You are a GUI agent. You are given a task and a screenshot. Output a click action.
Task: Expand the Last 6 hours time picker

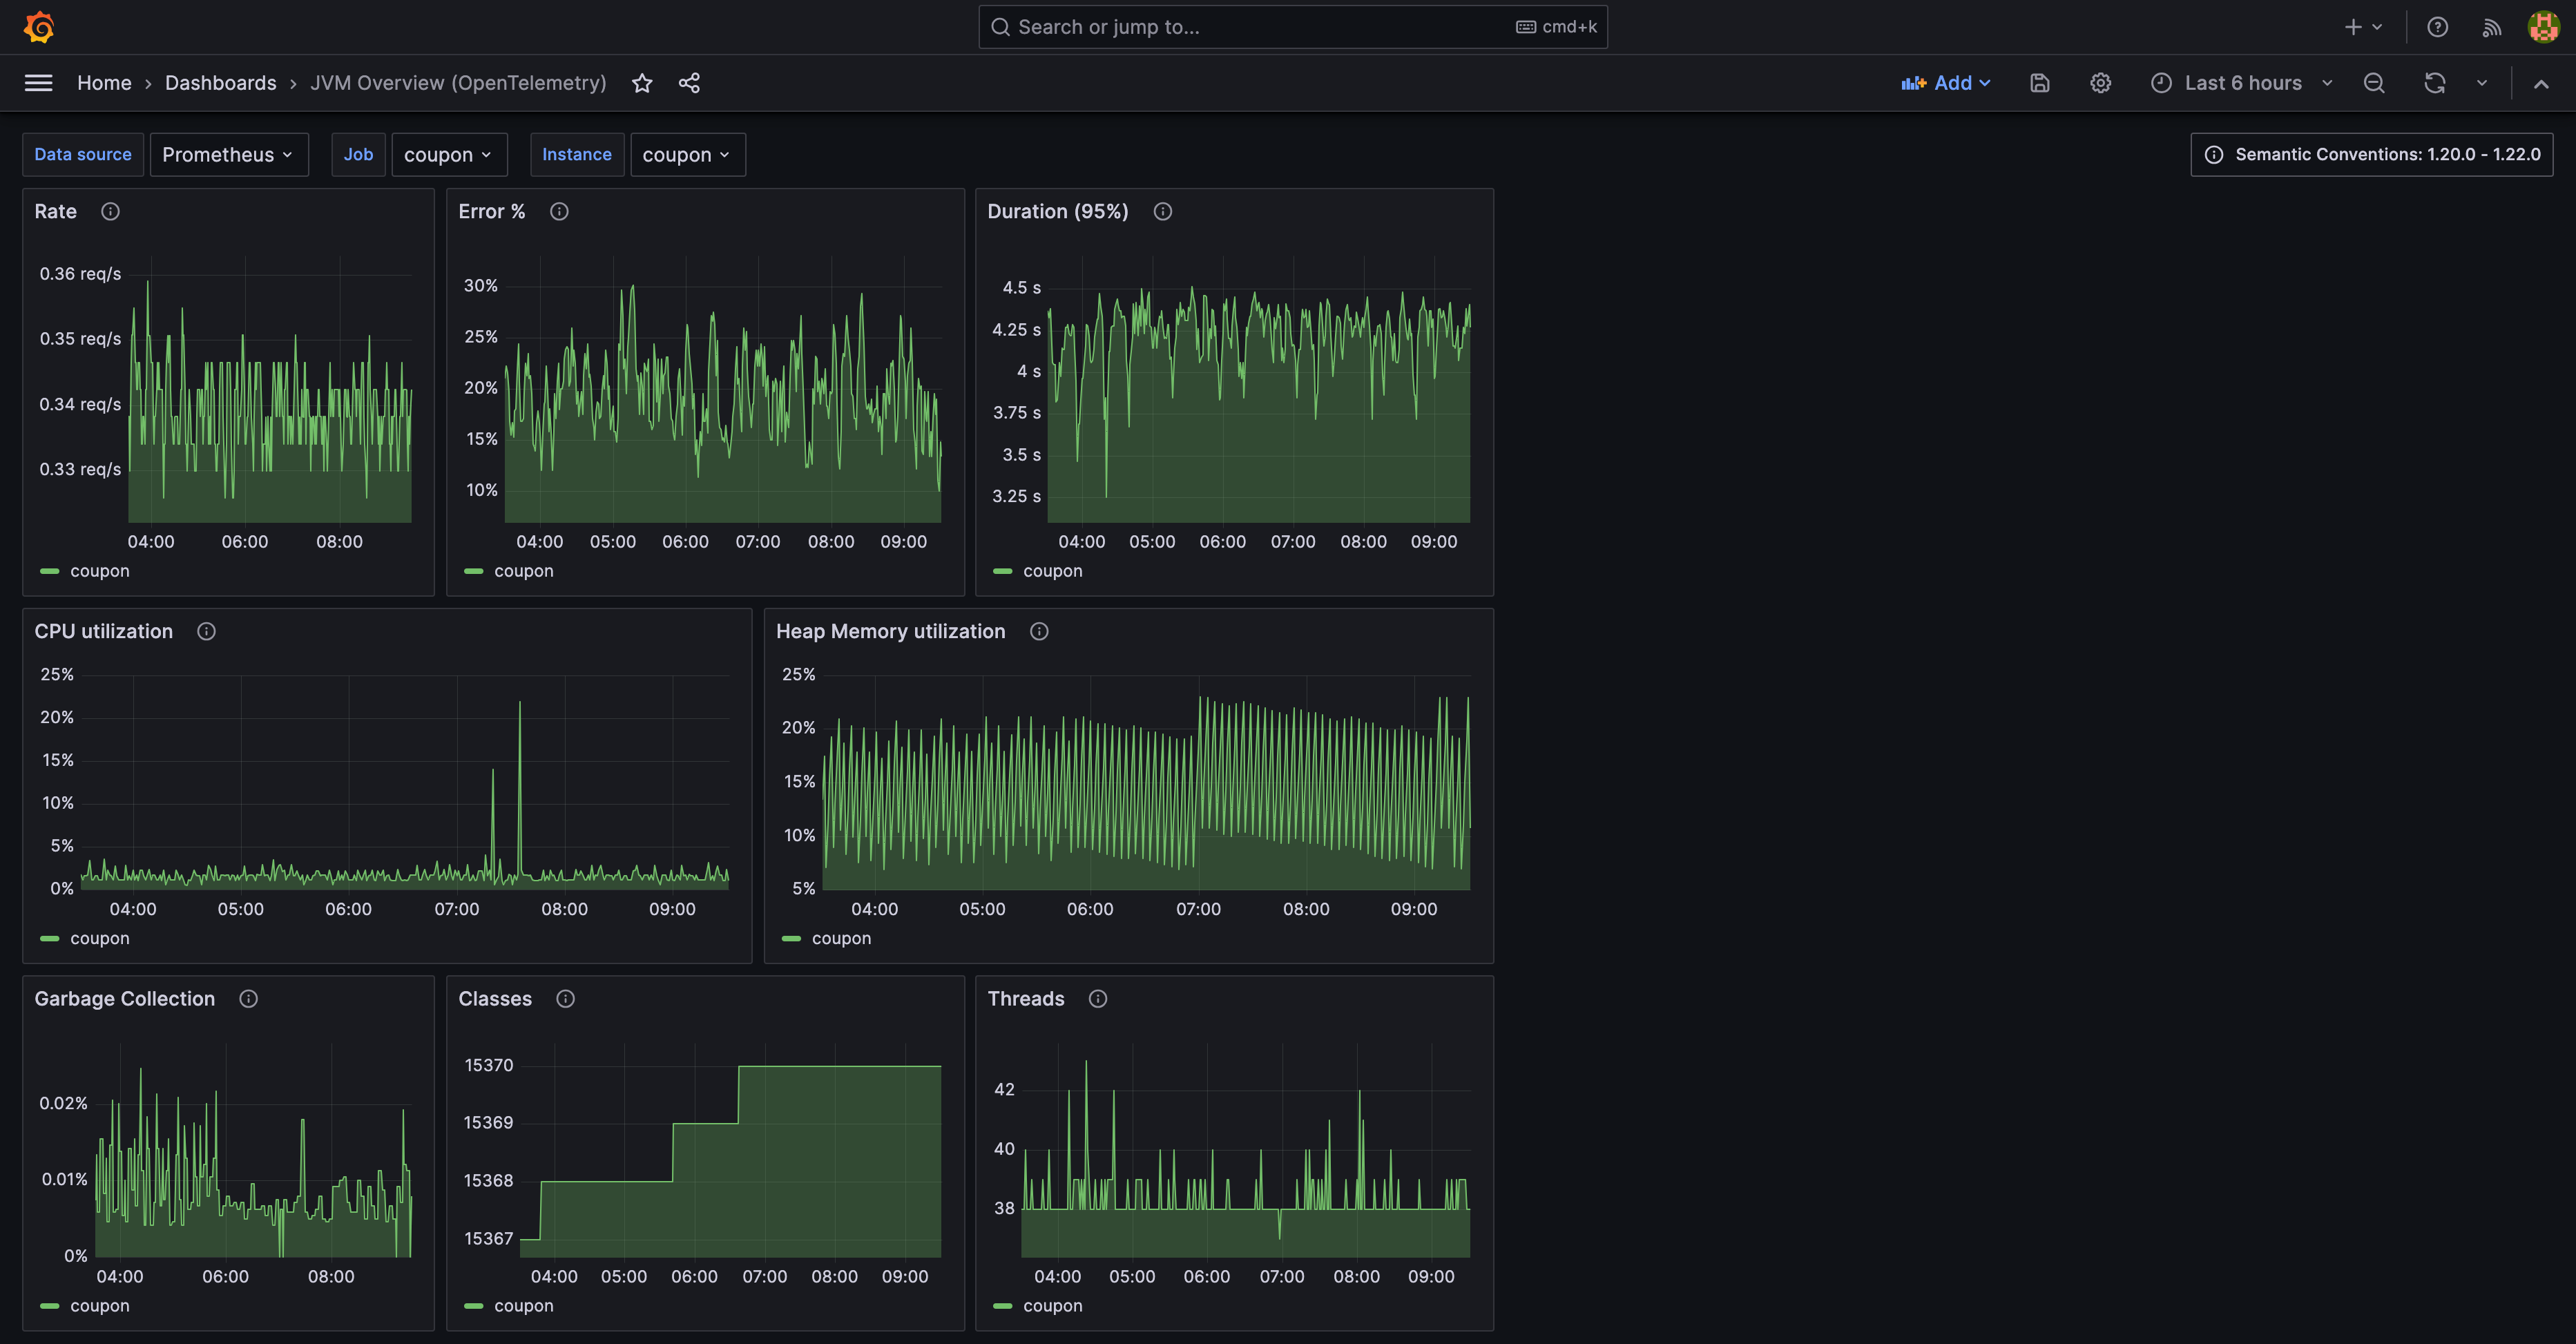pos(2241,83)
